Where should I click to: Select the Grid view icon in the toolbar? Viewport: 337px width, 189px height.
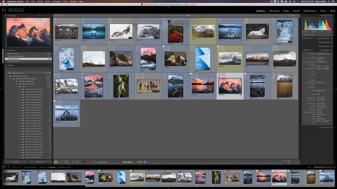[x=56, y=162]
